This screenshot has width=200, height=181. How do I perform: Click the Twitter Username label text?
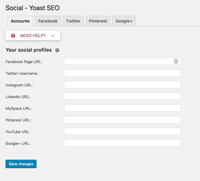tap(22, 74)
